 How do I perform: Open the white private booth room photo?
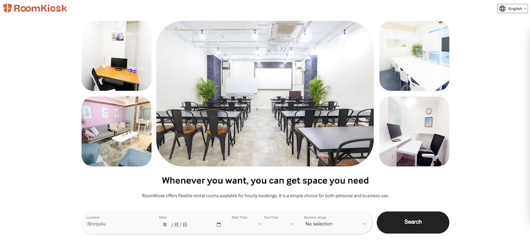pos(414,131)
